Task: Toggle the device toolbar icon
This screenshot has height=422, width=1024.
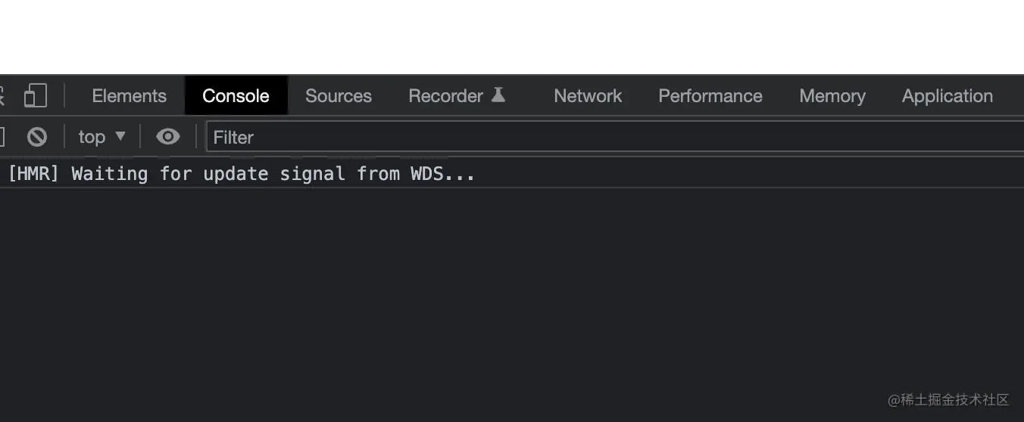Action: pyautogui.click(x=35, y=96)
